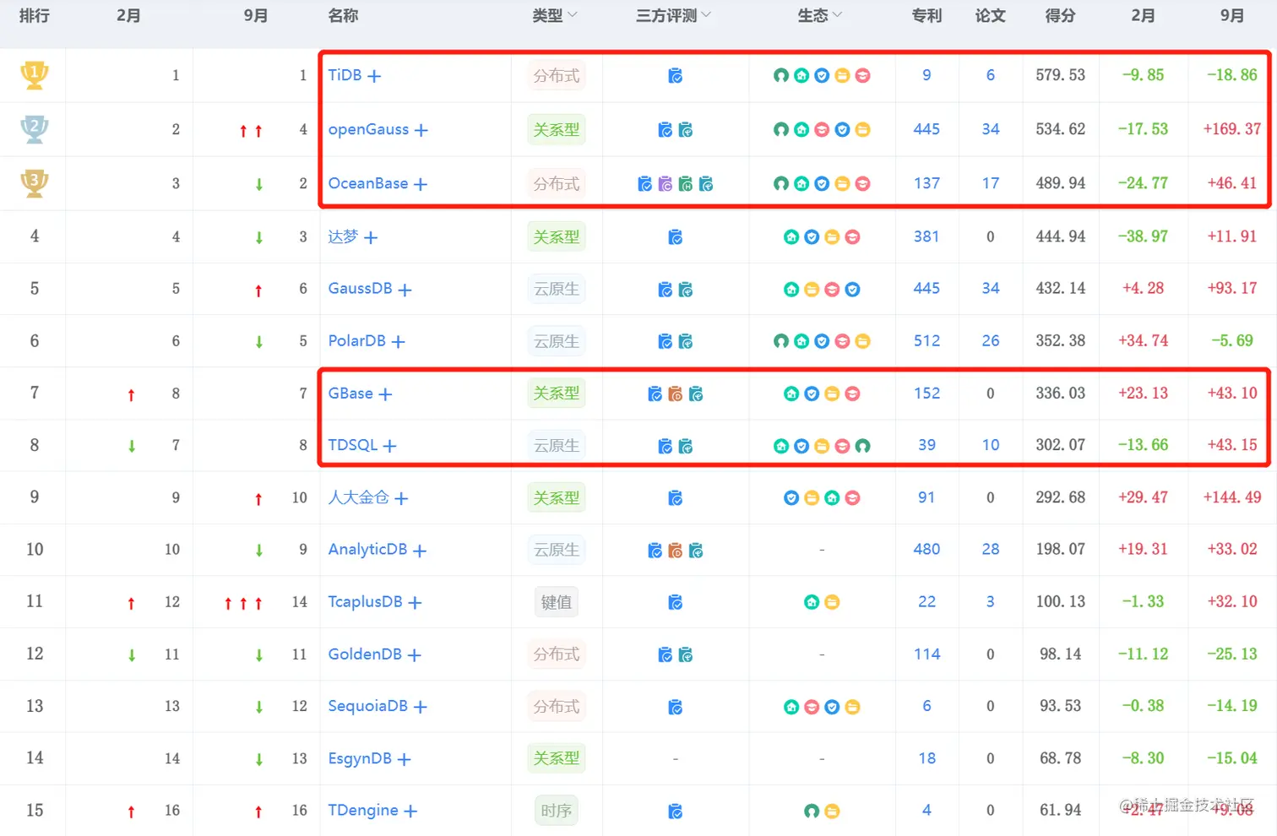Click the dark green ecosystem icon in TDengine row
The width and height of the screenshot is (1277, 836).
click(812, 811)
